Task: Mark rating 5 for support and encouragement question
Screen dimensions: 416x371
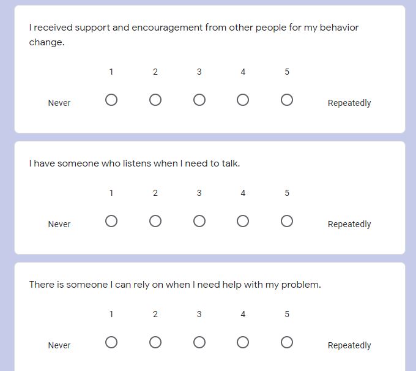Action: (x=287, y=100)
